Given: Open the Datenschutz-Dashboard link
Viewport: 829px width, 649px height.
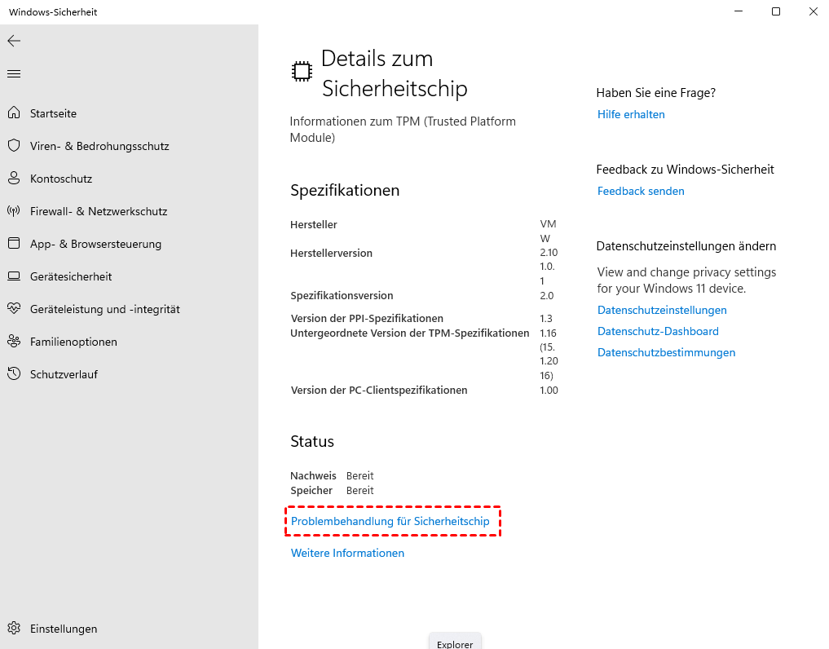Looking at the screenshot, I should click(x=658, y=332).
